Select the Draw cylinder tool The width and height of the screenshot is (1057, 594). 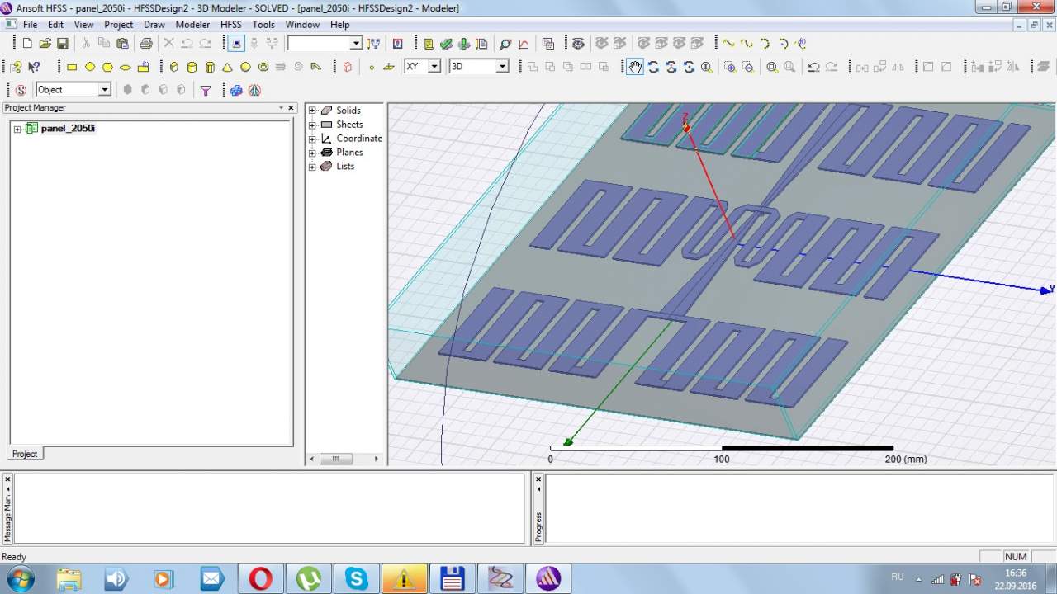[192, 67]
